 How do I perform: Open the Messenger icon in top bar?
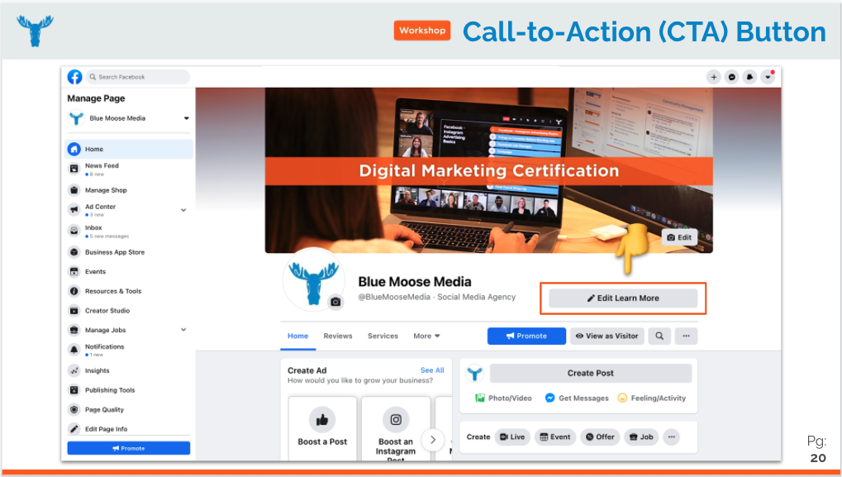(x=731, y=77)
